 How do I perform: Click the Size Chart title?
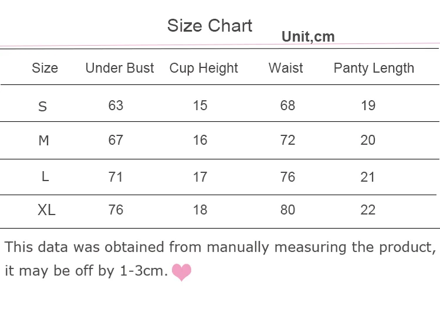tap(209, 26)
